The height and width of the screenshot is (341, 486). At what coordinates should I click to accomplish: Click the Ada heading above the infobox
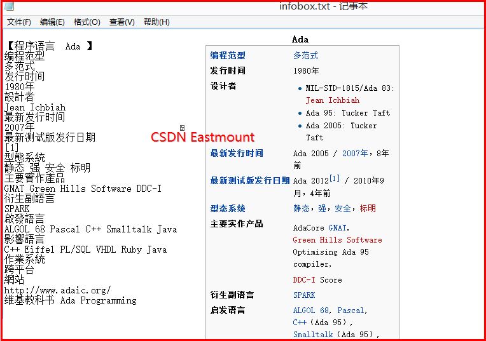tap(300, 39)
